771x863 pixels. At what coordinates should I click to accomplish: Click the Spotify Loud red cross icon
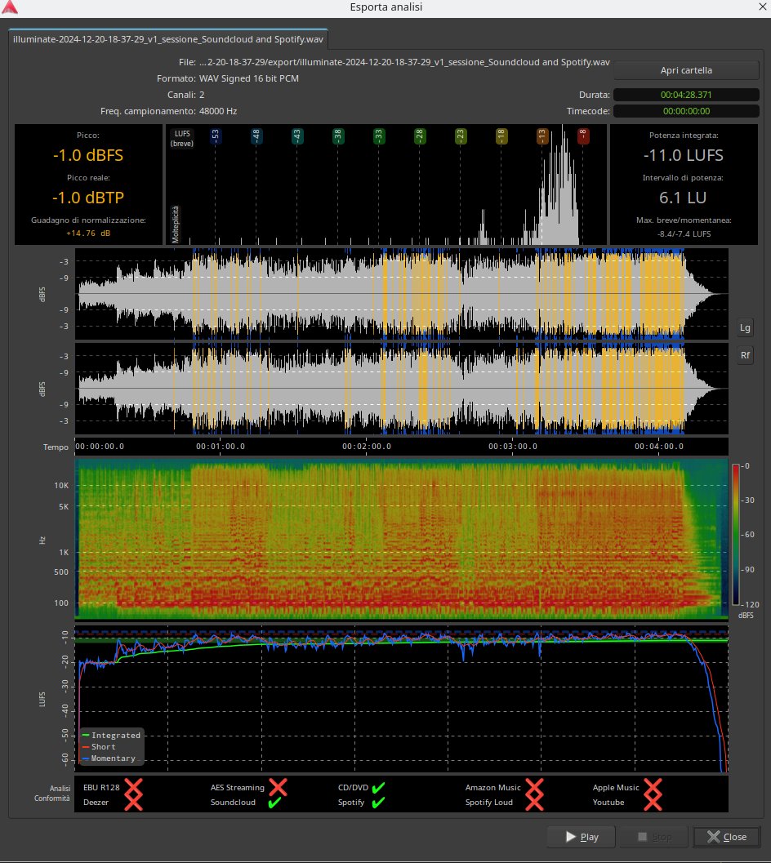coord(534,802)
